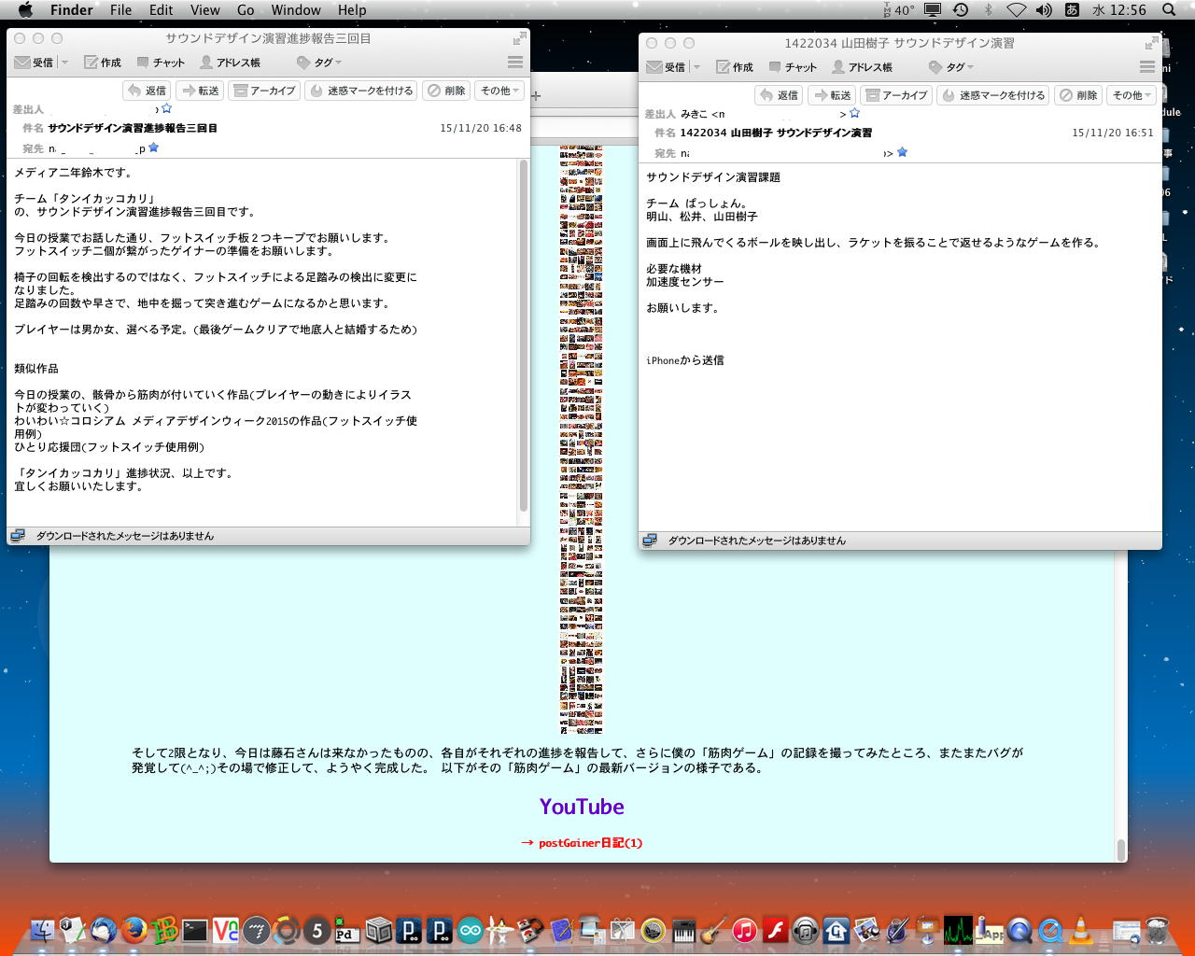Open GarageBand guitar icon in Dock
The height and width of the screenshot is (956, 1195).
(x=714, y=930)
